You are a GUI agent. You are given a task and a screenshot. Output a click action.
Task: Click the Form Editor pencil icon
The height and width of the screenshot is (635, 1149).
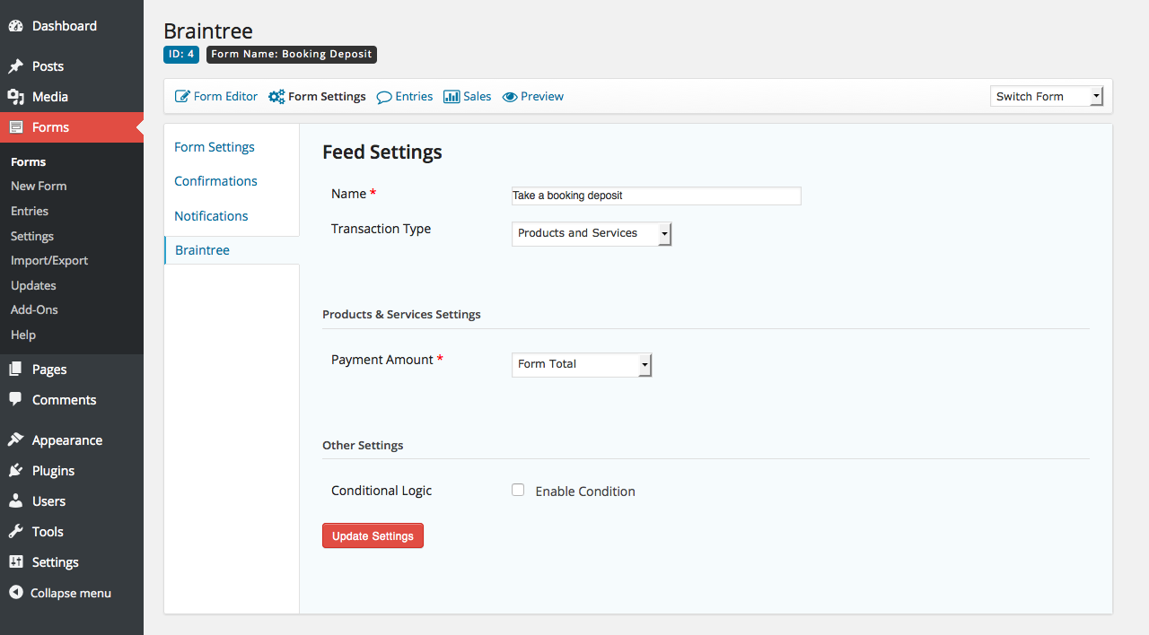(182, 96)
